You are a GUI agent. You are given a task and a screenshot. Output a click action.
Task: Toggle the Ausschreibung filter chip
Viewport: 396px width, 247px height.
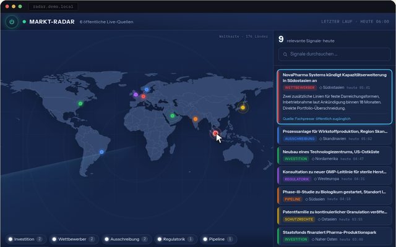127,239
